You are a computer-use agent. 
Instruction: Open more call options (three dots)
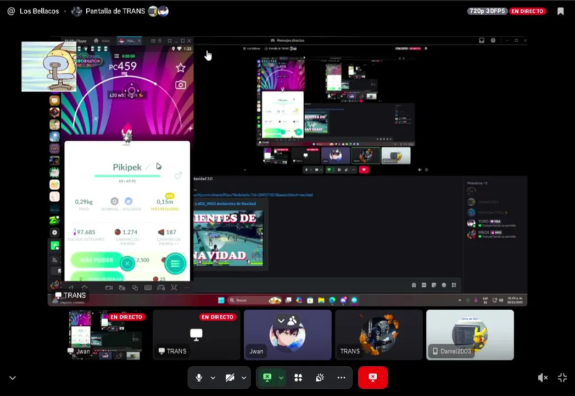341,378
